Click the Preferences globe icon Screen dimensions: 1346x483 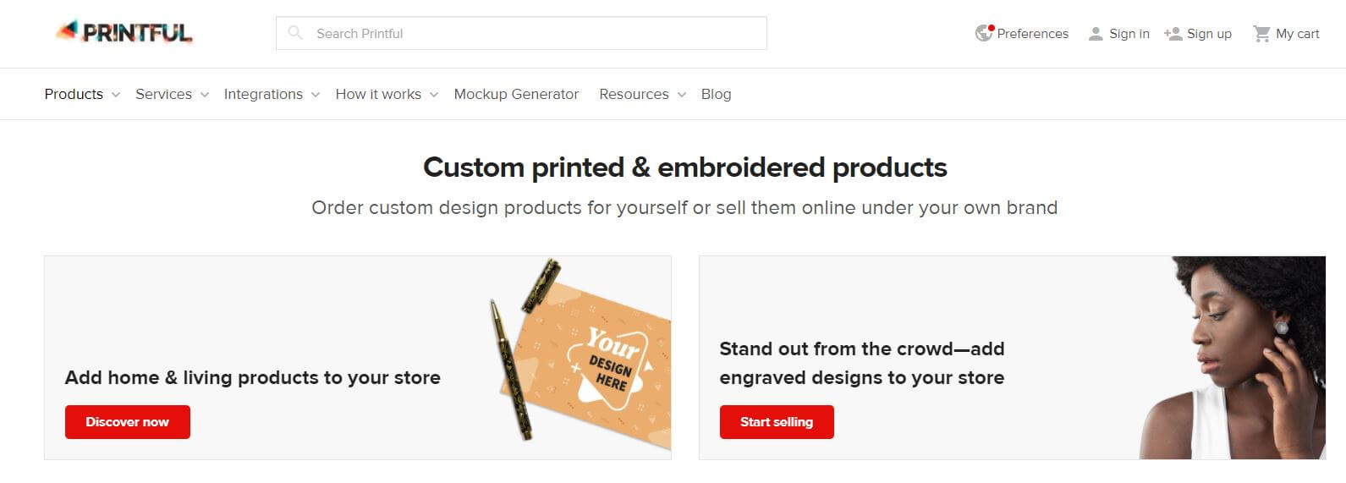coord(984,33)
